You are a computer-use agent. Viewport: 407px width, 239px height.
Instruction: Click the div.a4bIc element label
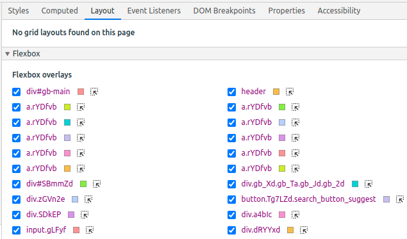coord(256,215)
